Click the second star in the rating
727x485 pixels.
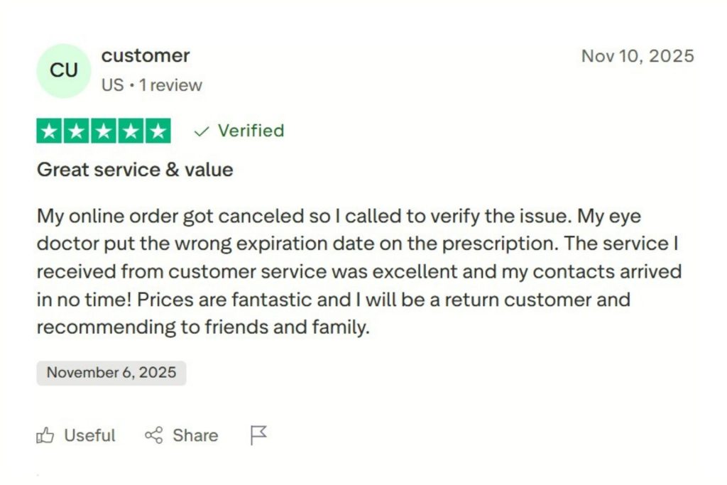click(75, 131)
